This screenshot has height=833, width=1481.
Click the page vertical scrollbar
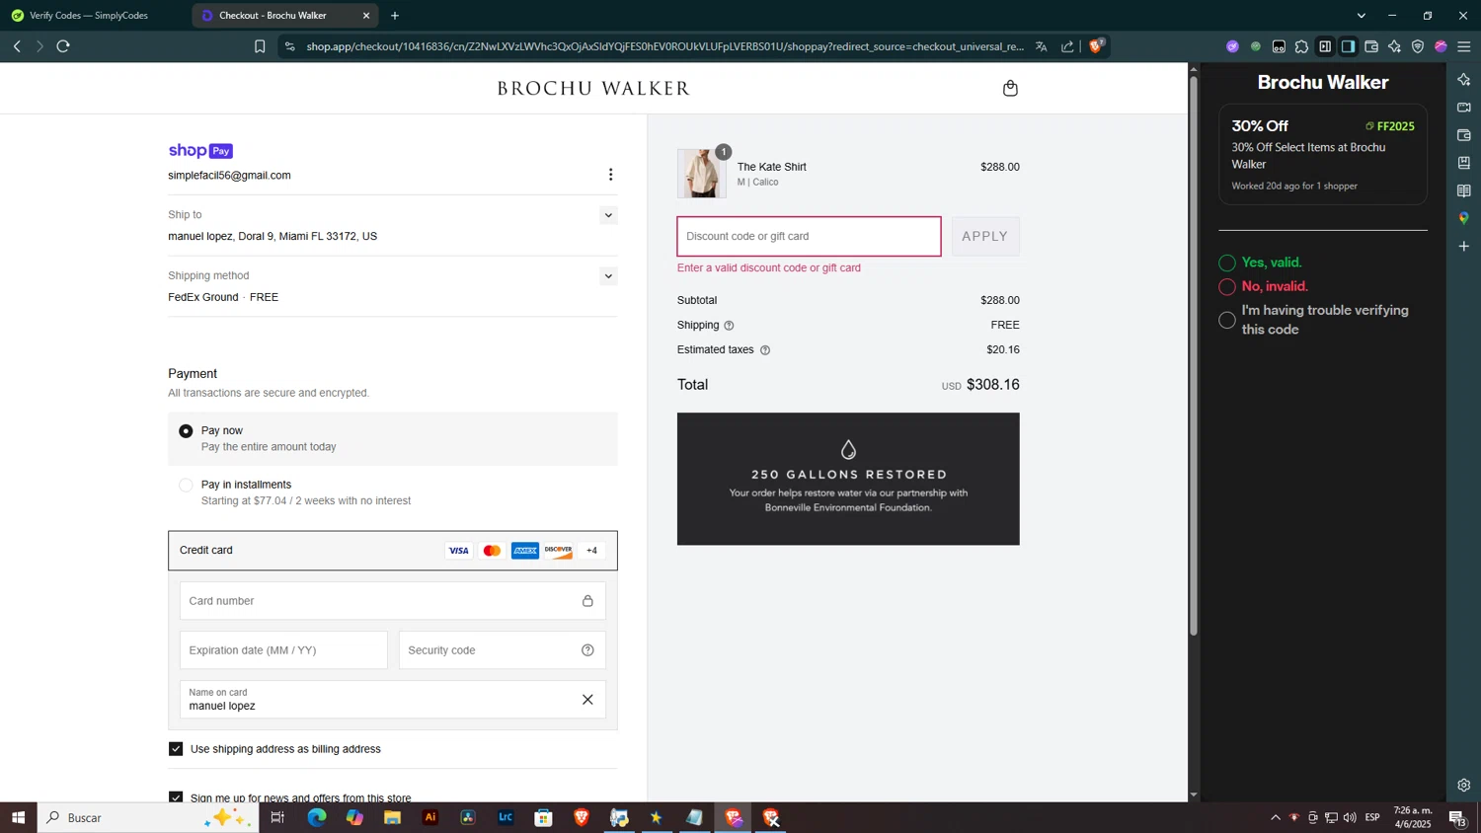point(1194,355)
